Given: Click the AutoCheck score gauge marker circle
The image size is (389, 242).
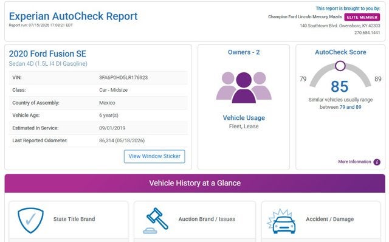Looking at the screenshot, I should pyautogui.click(x=340, y=66).
